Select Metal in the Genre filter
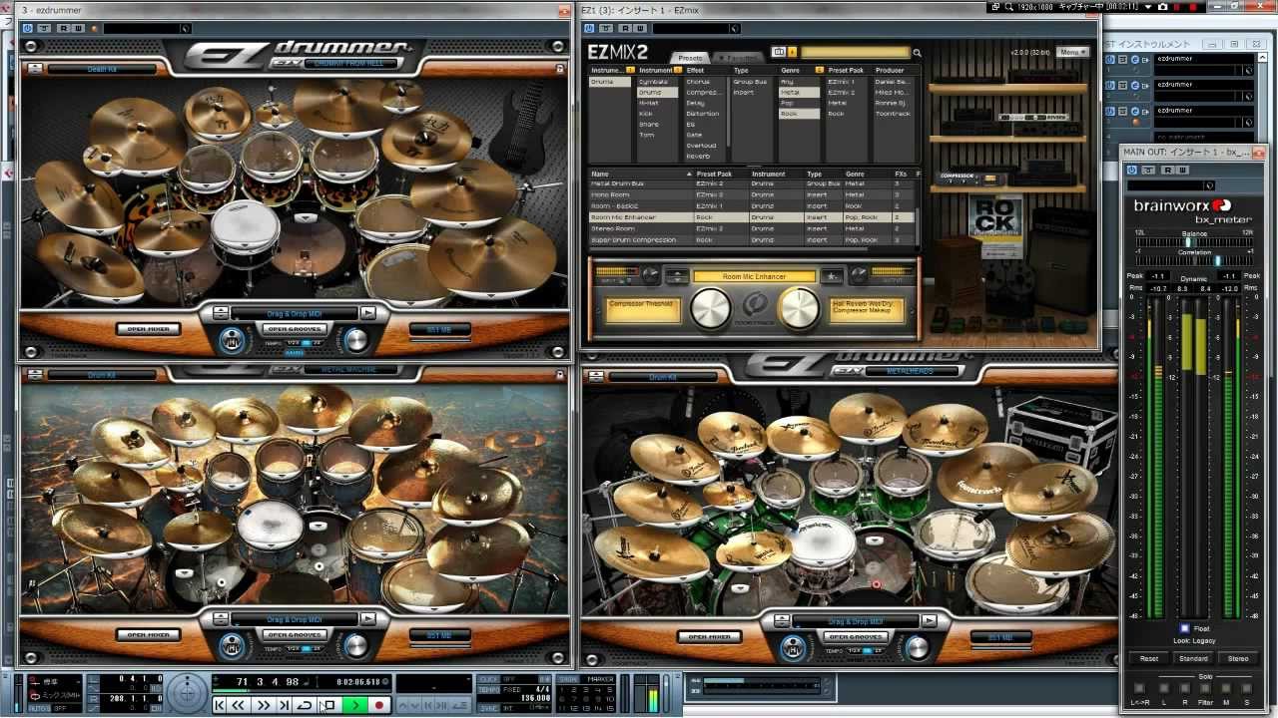Viewport: 1278px width, 718px height. [799, 93]
